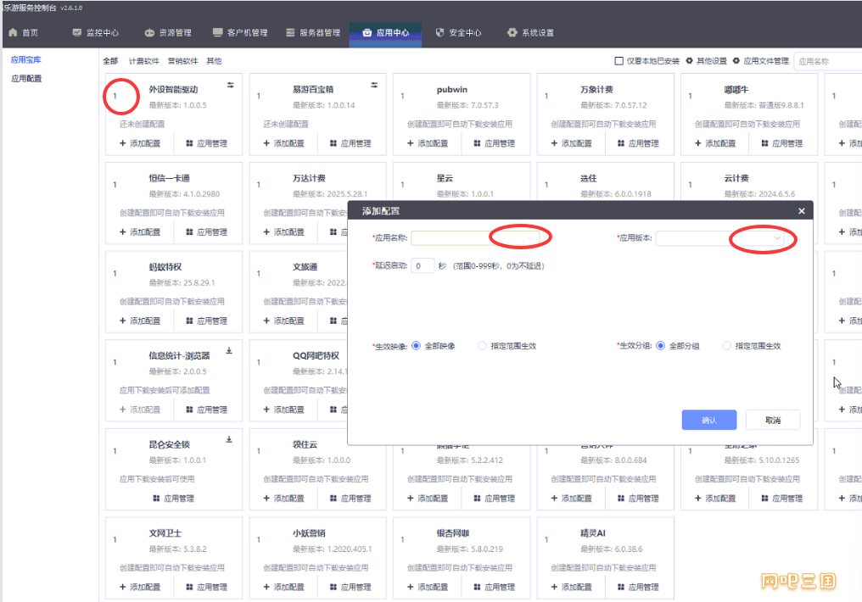862x602 pixels.
Task: Click 应用管理 on 精灵AI card
Action: coord(638,588)
